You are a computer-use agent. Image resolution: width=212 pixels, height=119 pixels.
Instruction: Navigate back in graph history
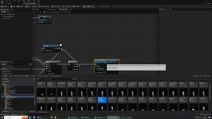[38, 12]
